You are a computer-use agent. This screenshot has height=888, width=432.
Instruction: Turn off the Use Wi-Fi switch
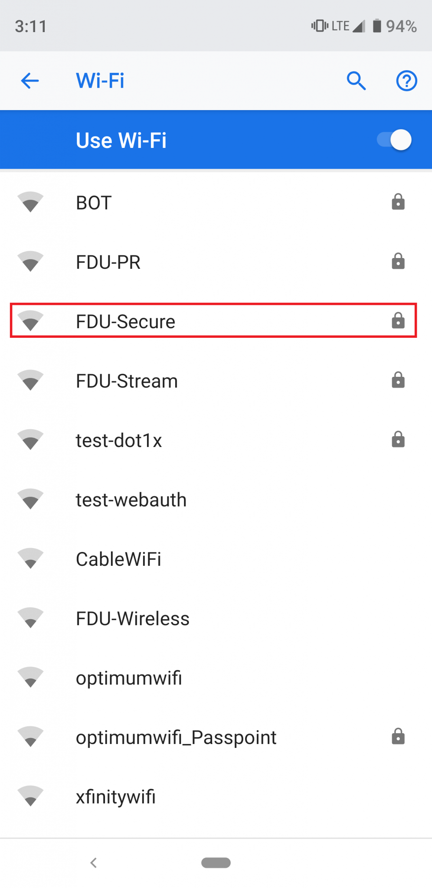tap(394, 140)
